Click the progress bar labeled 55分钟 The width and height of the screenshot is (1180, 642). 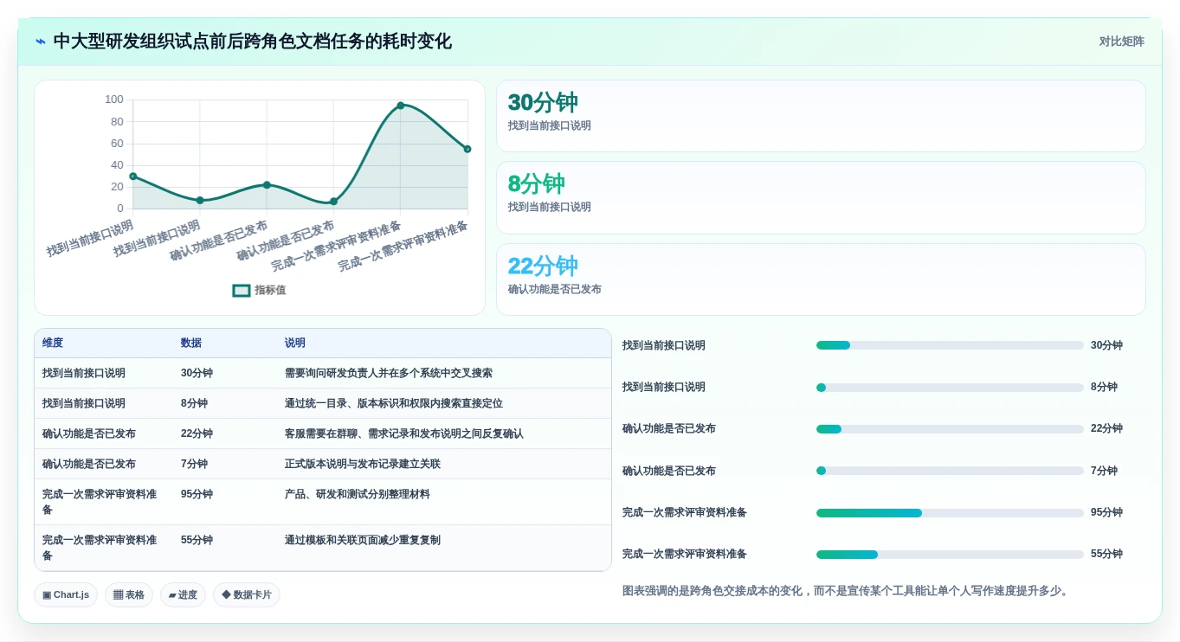[x=950, y=555]
